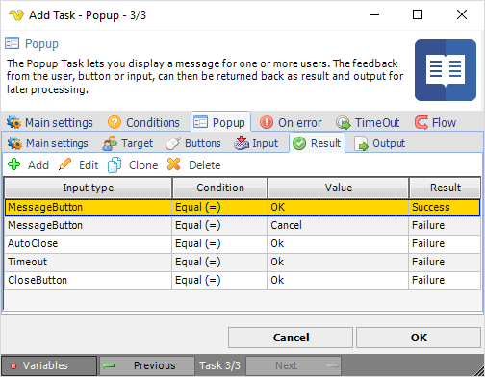This screenshot has height=377, width=485.
Task: Switch to the TimeOut tab
Action: pyautogui.click(x=368, y=122)
